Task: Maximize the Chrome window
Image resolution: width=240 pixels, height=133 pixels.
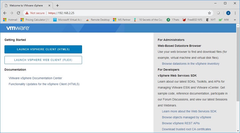Action: pyautogui.click(x=225, y=3)
